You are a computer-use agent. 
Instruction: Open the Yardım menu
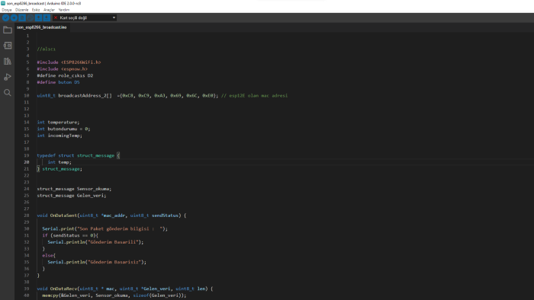point(64,10)
